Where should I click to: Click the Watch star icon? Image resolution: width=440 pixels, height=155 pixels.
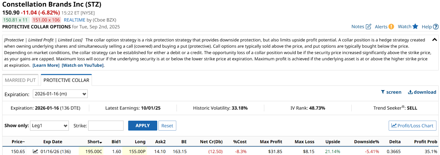point(415,26)
